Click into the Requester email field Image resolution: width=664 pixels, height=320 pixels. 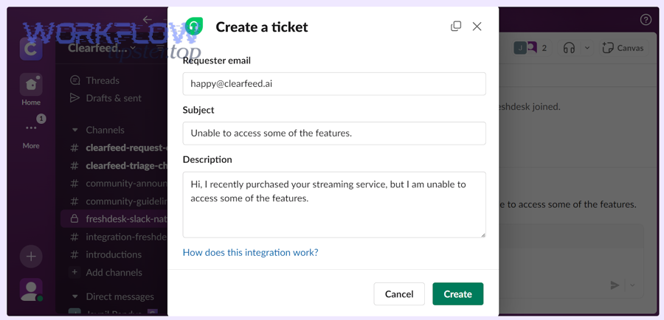point(334,84)
